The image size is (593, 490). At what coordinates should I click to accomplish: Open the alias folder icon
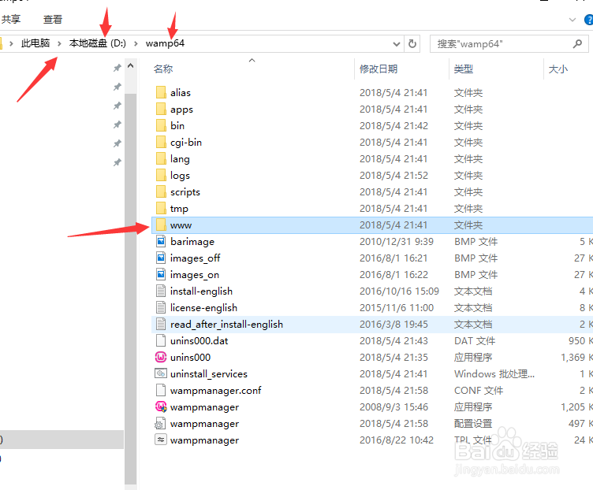[161, 92]
